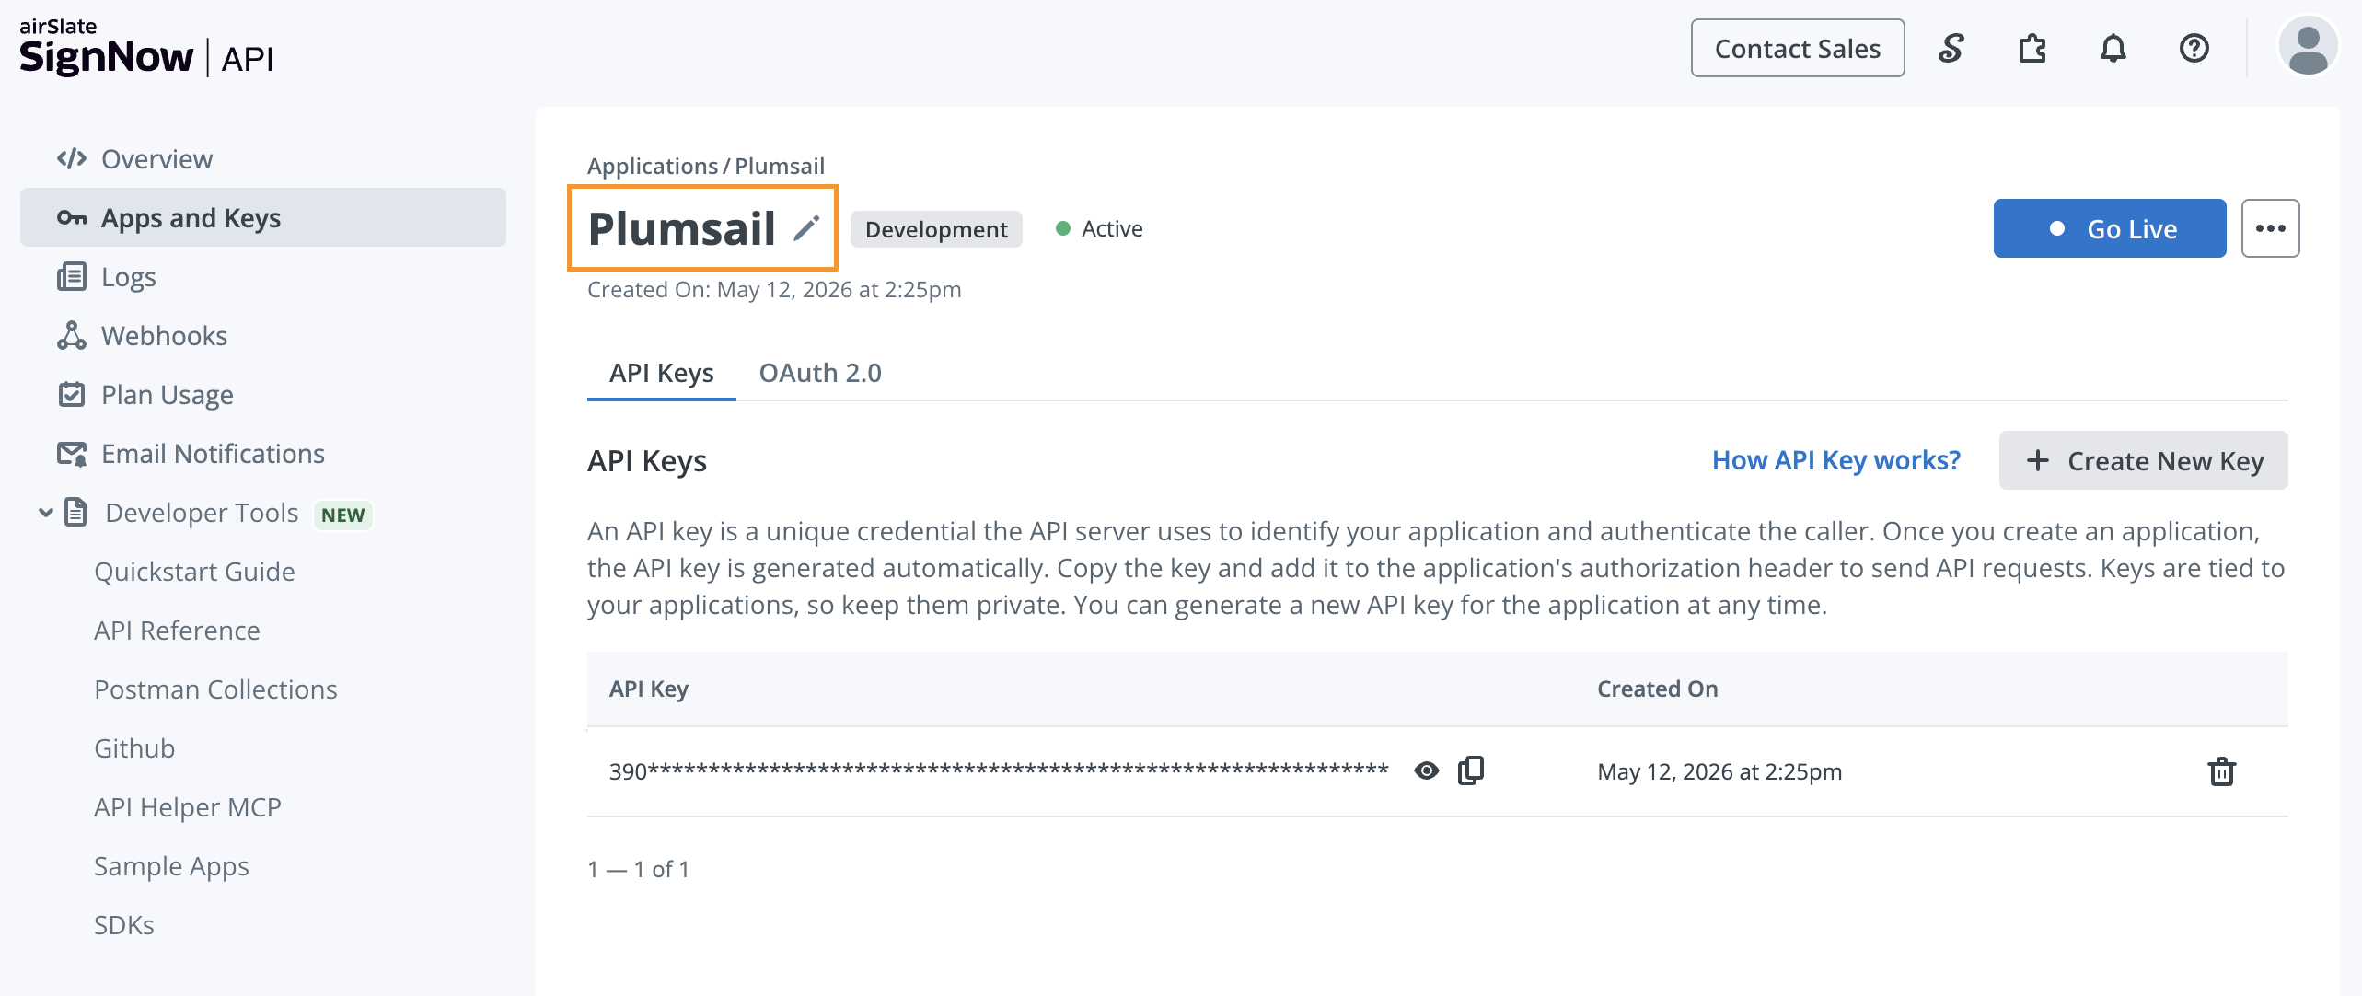This screenshot has width=2362, height=996.
Task: Open Developer Tools menu item
Action: pyautogui.click(x=202, y=513)
